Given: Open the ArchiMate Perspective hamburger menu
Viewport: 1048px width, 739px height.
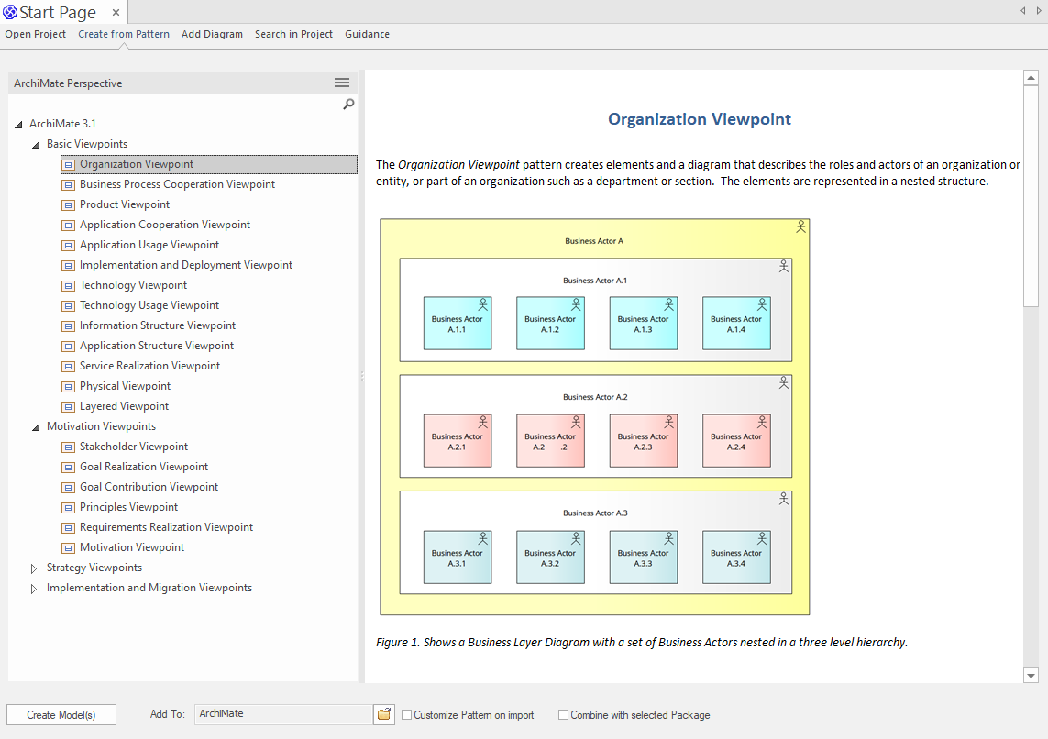Looking at the screenshot, I should coord(342,83).
